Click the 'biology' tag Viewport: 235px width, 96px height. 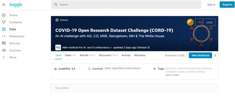201,72
